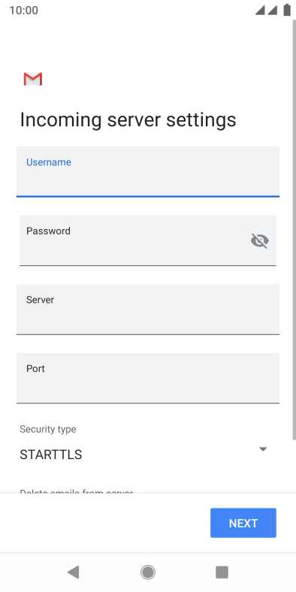Tap the second signal icon beside battery
The height and width of the screenshot is (592, 296).
pyautogui.click(x=273, y=11)
